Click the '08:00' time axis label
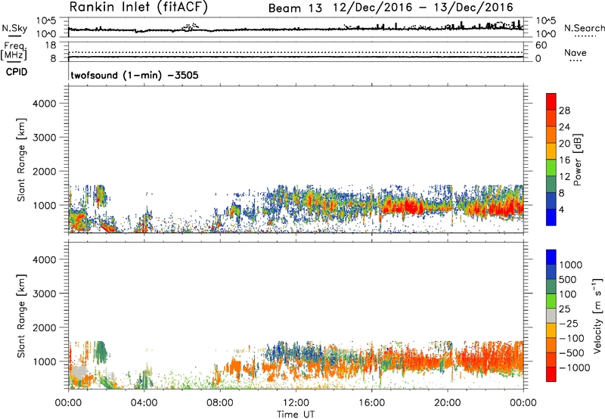Screen dimensions: 605x419 220,403
